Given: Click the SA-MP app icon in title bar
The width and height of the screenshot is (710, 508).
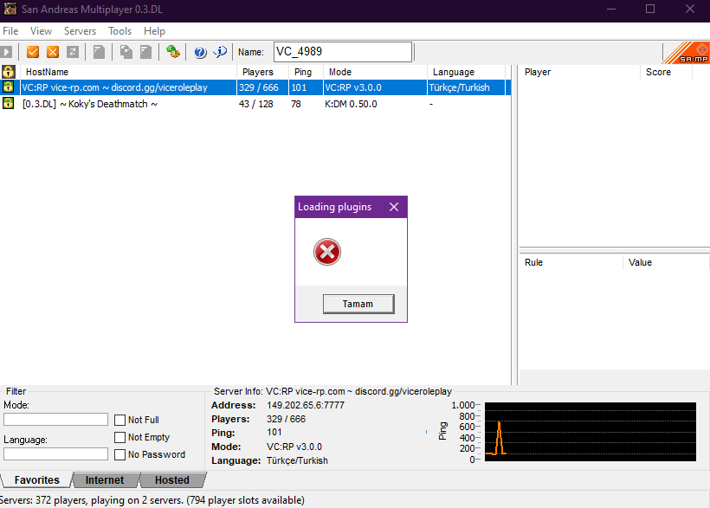Looking at the screenshot, I should [x=10, y=9].
